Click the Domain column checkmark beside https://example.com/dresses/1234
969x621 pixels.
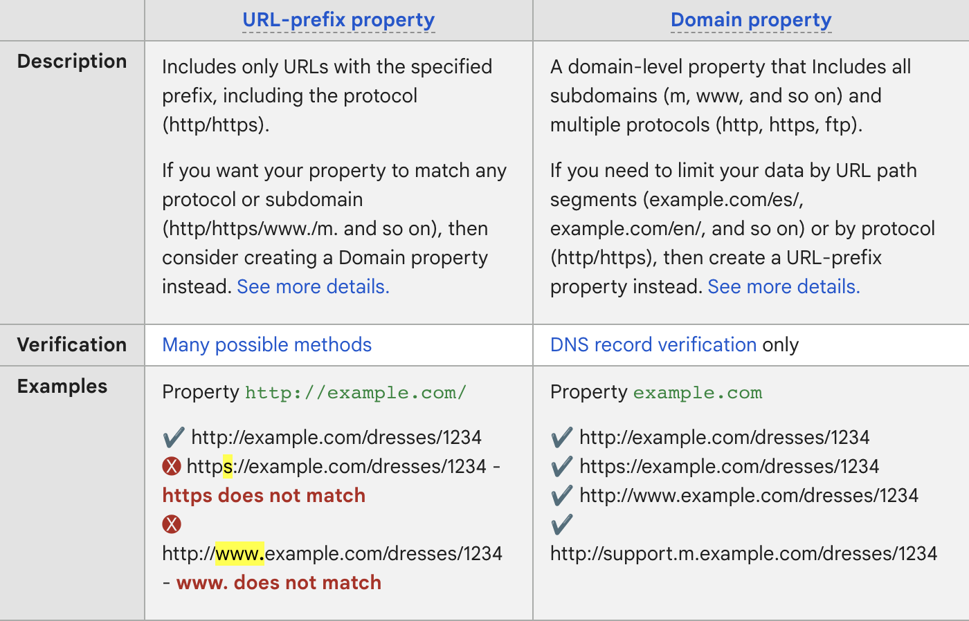click(x=562, y=467)
